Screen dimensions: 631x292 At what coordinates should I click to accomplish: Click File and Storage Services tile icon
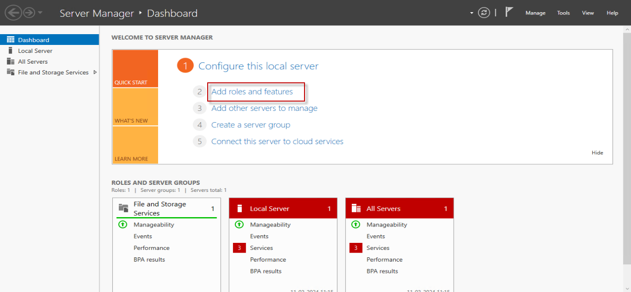tap(123, 208)
